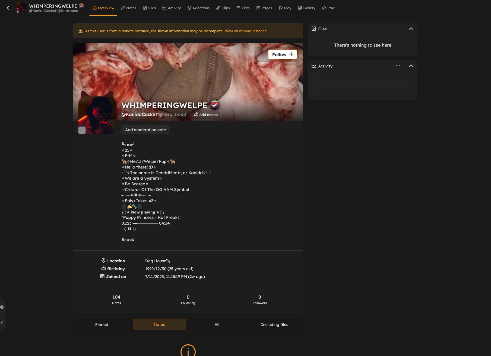Viewport: 491px width, 356px height.
Task: Open the profile three-dots menu
Action: (x=262, y=54)
